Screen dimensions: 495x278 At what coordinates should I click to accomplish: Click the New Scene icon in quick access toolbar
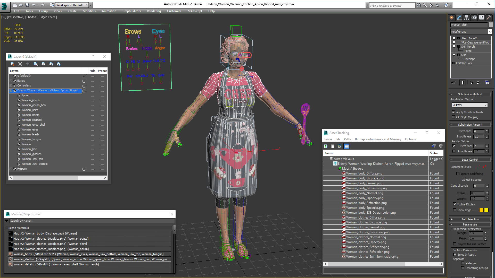point(15,5)
